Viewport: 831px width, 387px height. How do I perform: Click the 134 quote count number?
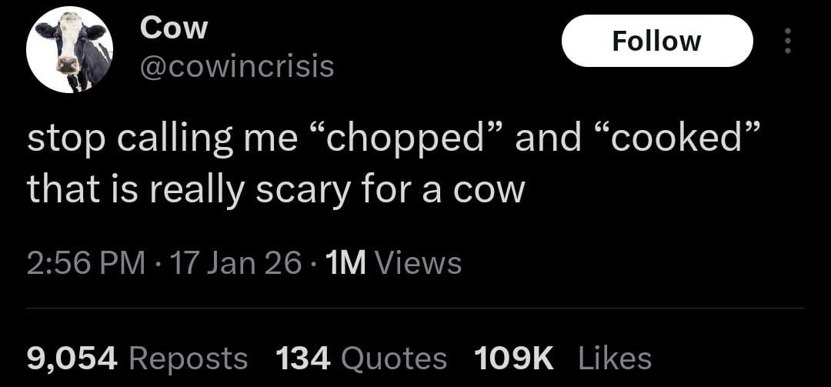[302, 358]
